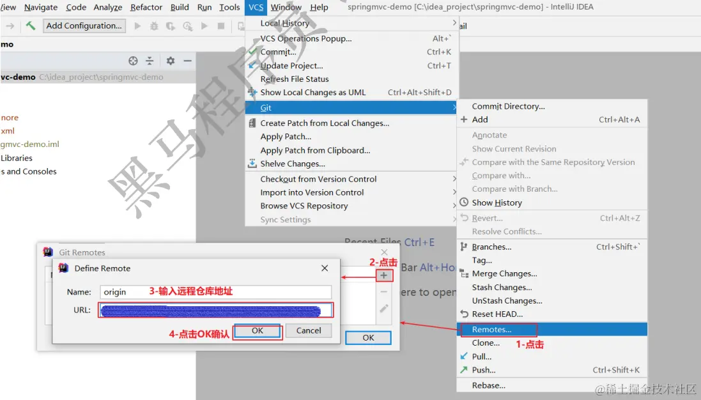Open the Build menu
Viewport: 701px width, 400px height.
[x=180, y=7]
